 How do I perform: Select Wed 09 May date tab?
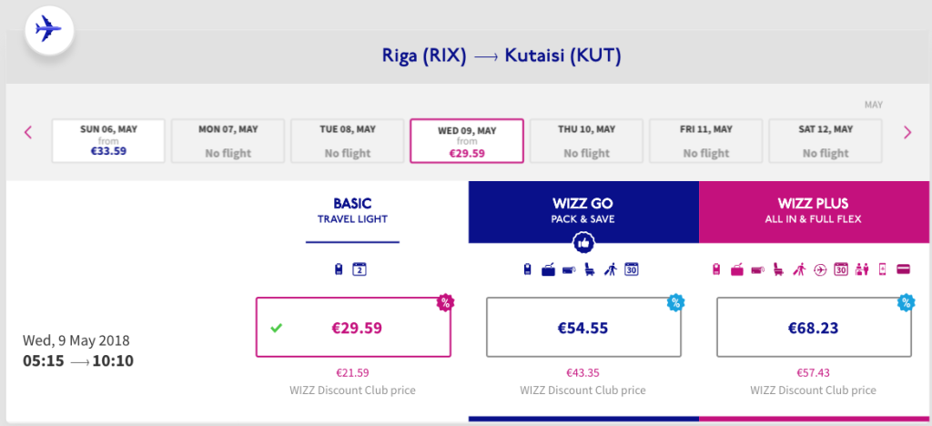pyautogui.click(x=467, y=140)
